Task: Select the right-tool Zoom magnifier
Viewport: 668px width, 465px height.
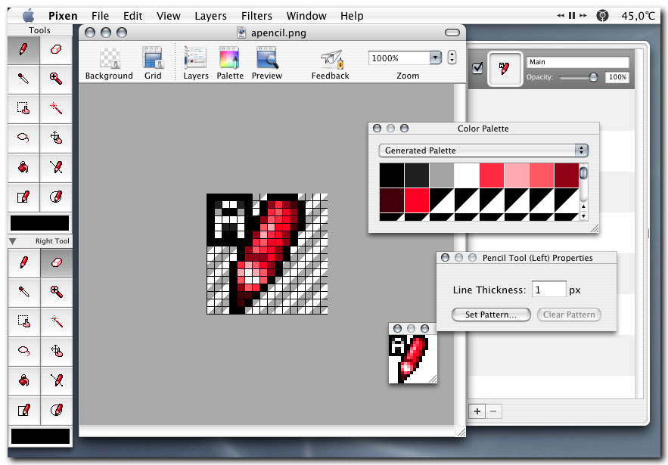Action: [x=56, y=291]
